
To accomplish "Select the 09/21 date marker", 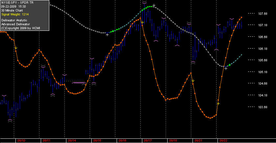I will [198, 141].
